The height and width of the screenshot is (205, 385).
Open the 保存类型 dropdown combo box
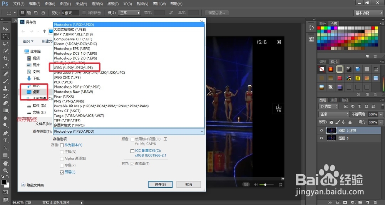click(x=129, y=132)
